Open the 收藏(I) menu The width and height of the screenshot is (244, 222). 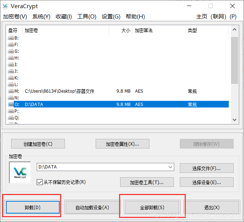click(64, 16)
